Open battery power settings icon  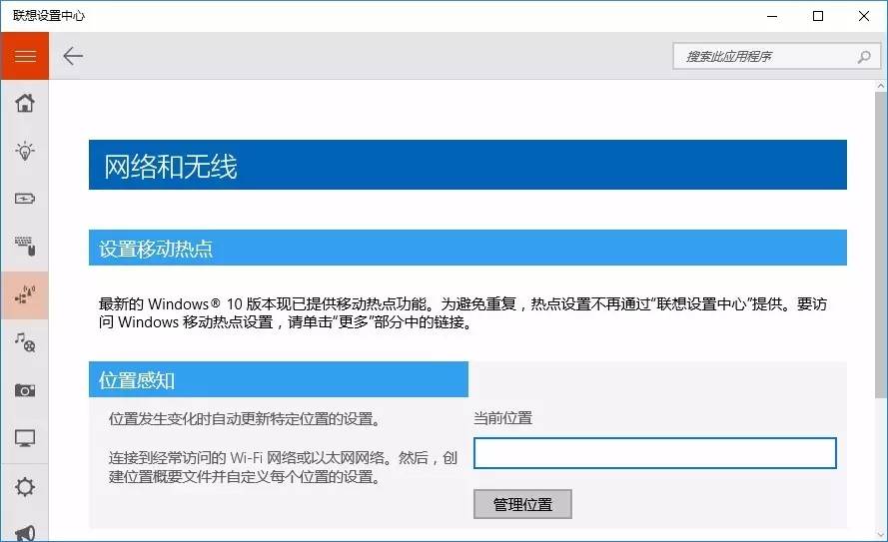click(x=25, y=199)
